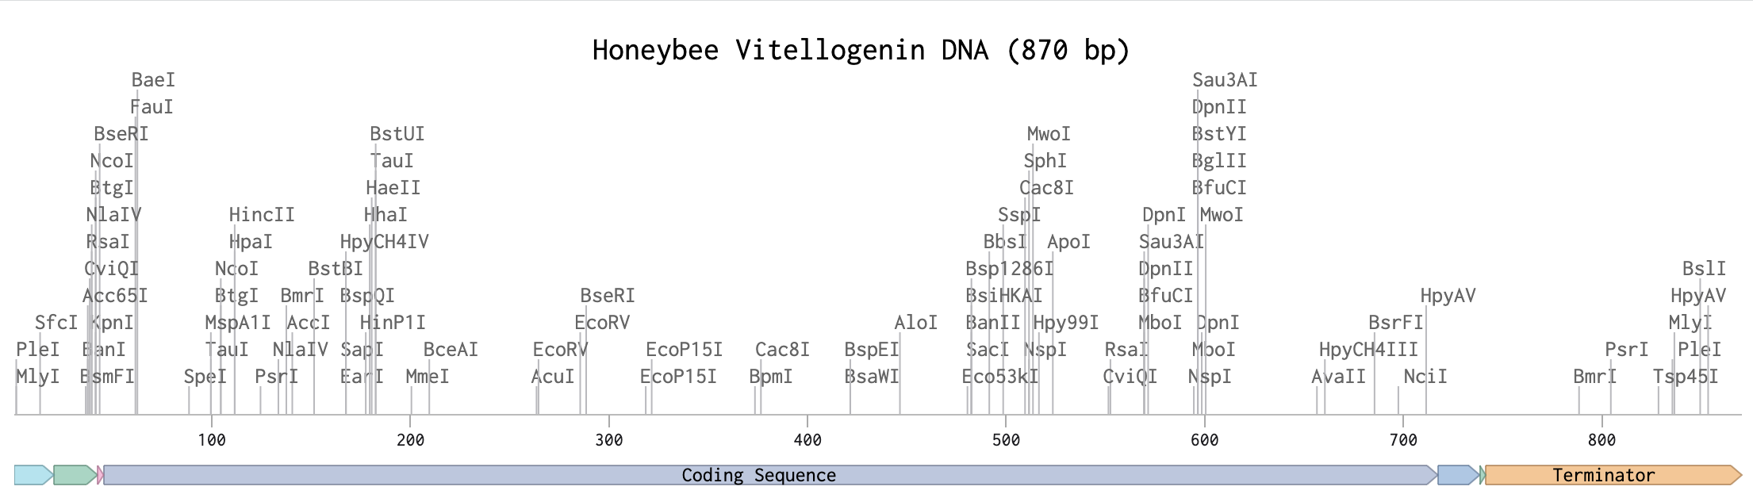Click the BslI enzyme label
Viewport: 1753px width, 498px height.
point(1704,269)
